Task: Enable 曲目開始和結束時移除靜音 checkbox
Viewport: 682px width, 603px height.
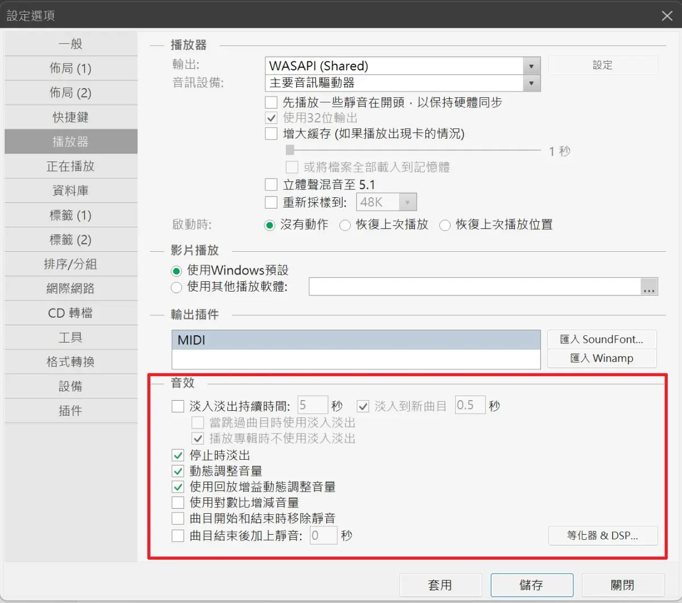Action: point(178,518)
